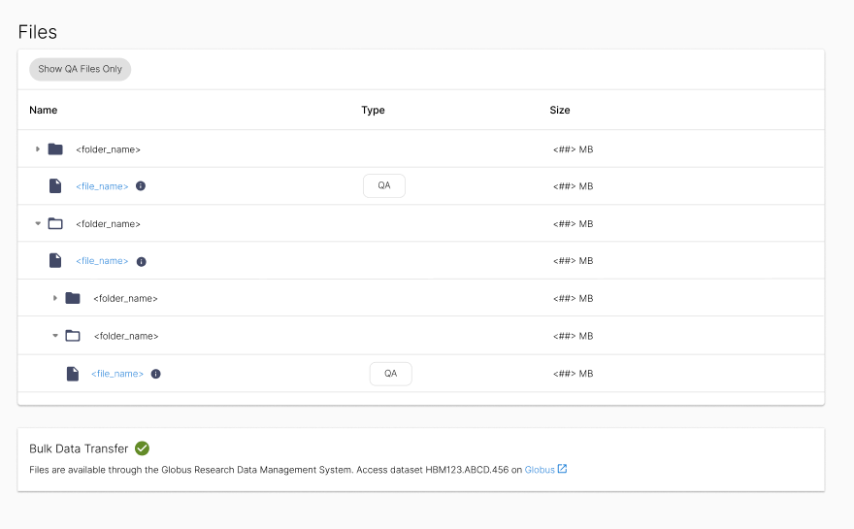Click file icon of the nested QA file
The height and width of the screenshot is (529, 854).
click(x=73, y=374)
